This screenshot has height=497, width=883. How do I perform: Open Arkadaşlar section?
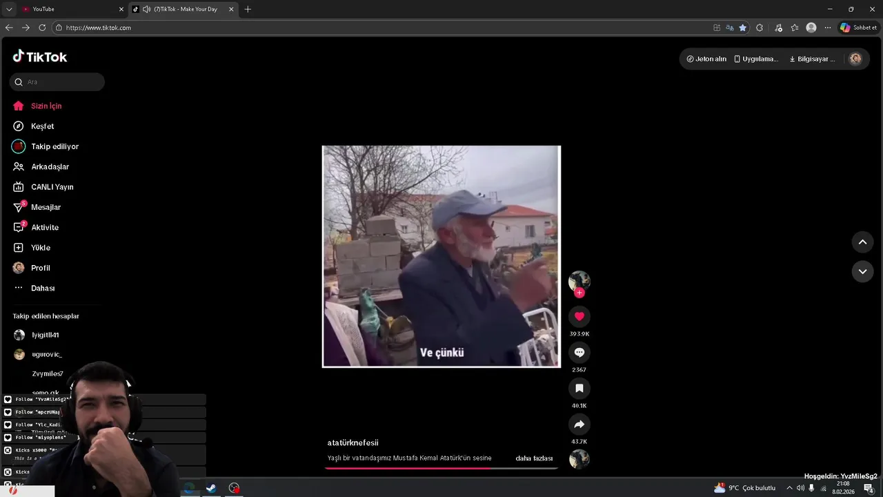41,166
